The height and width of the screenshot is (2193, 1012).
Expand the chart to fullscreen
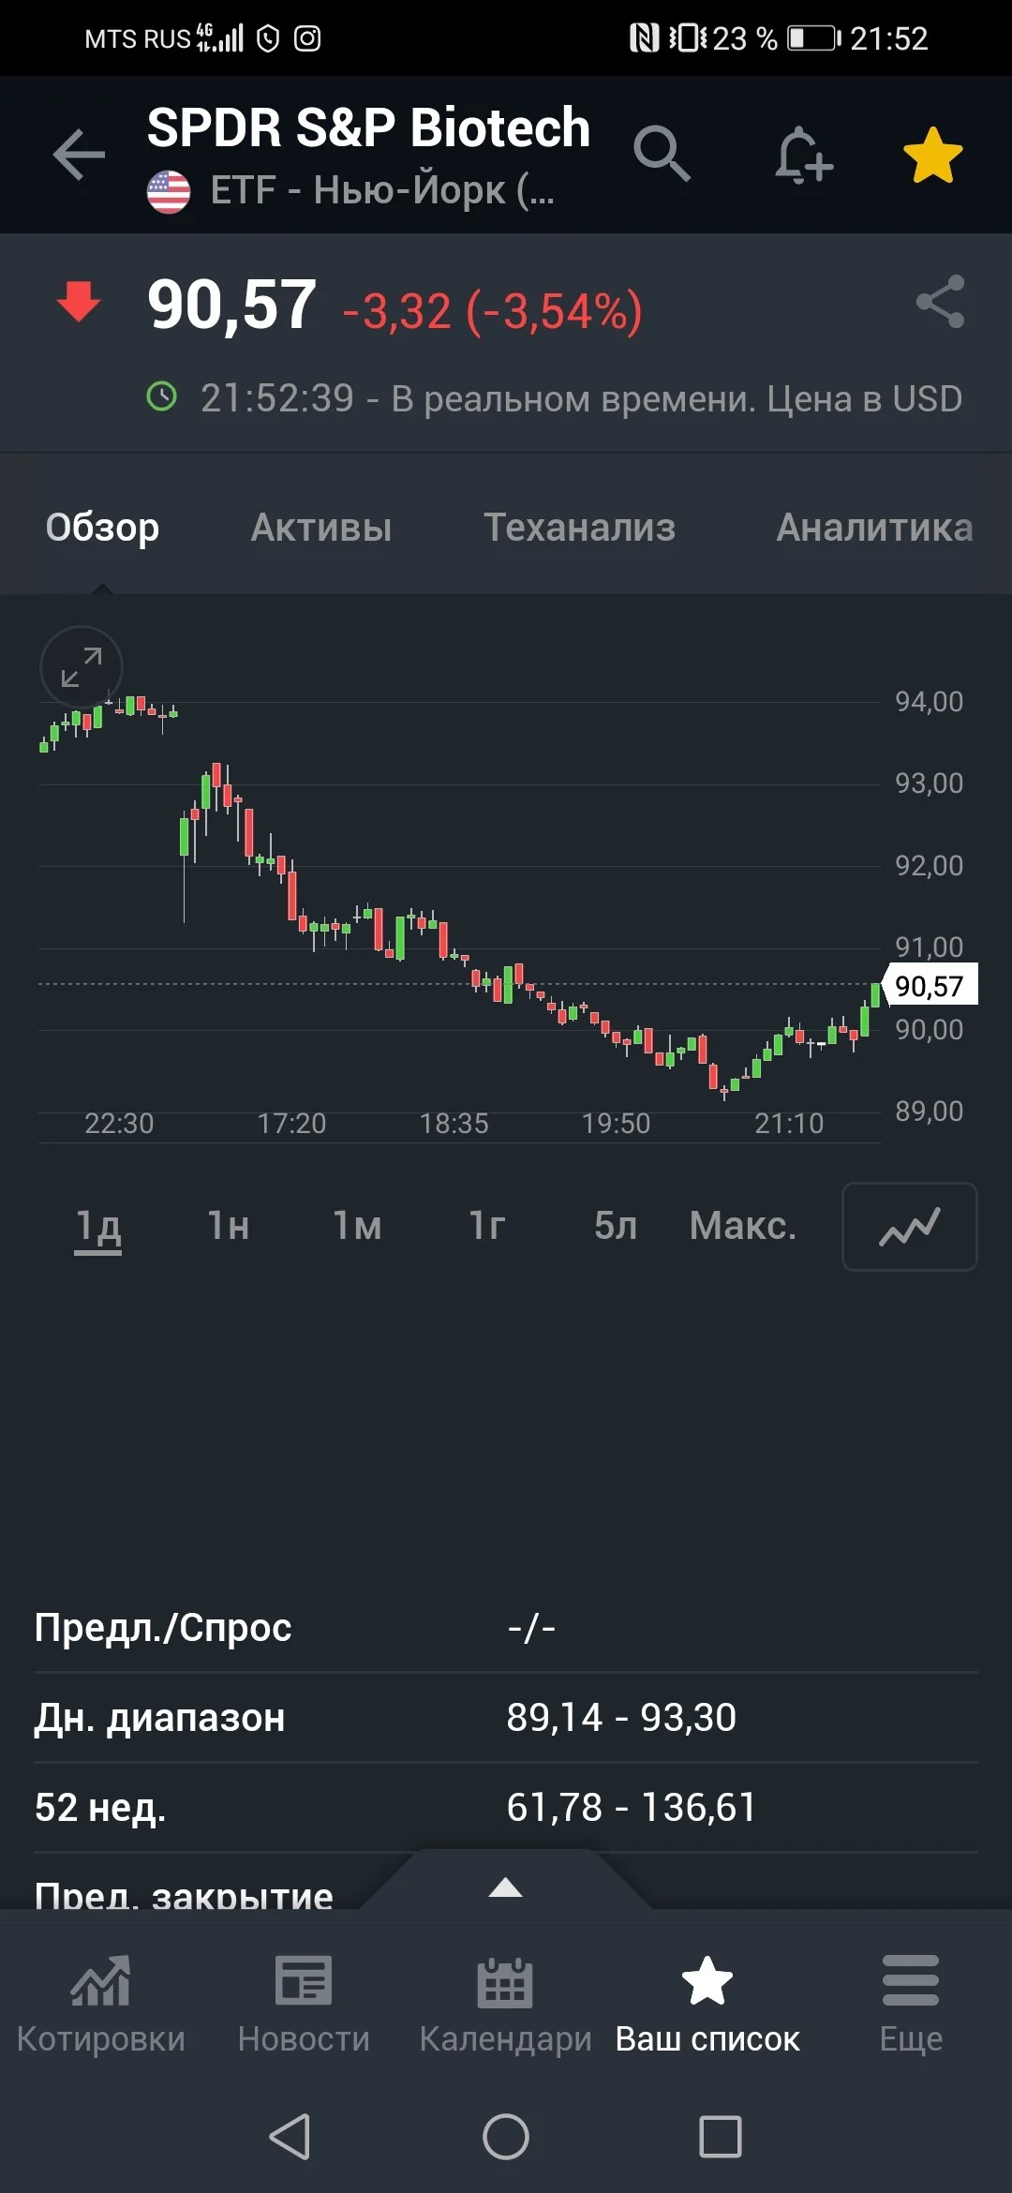pyautogui.click(x=82, y=667)
